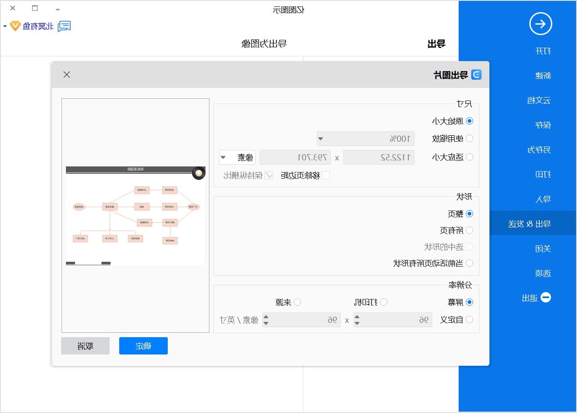Decrease the second 96 resolution spinner by 像素/英寸

coord(266,323)
